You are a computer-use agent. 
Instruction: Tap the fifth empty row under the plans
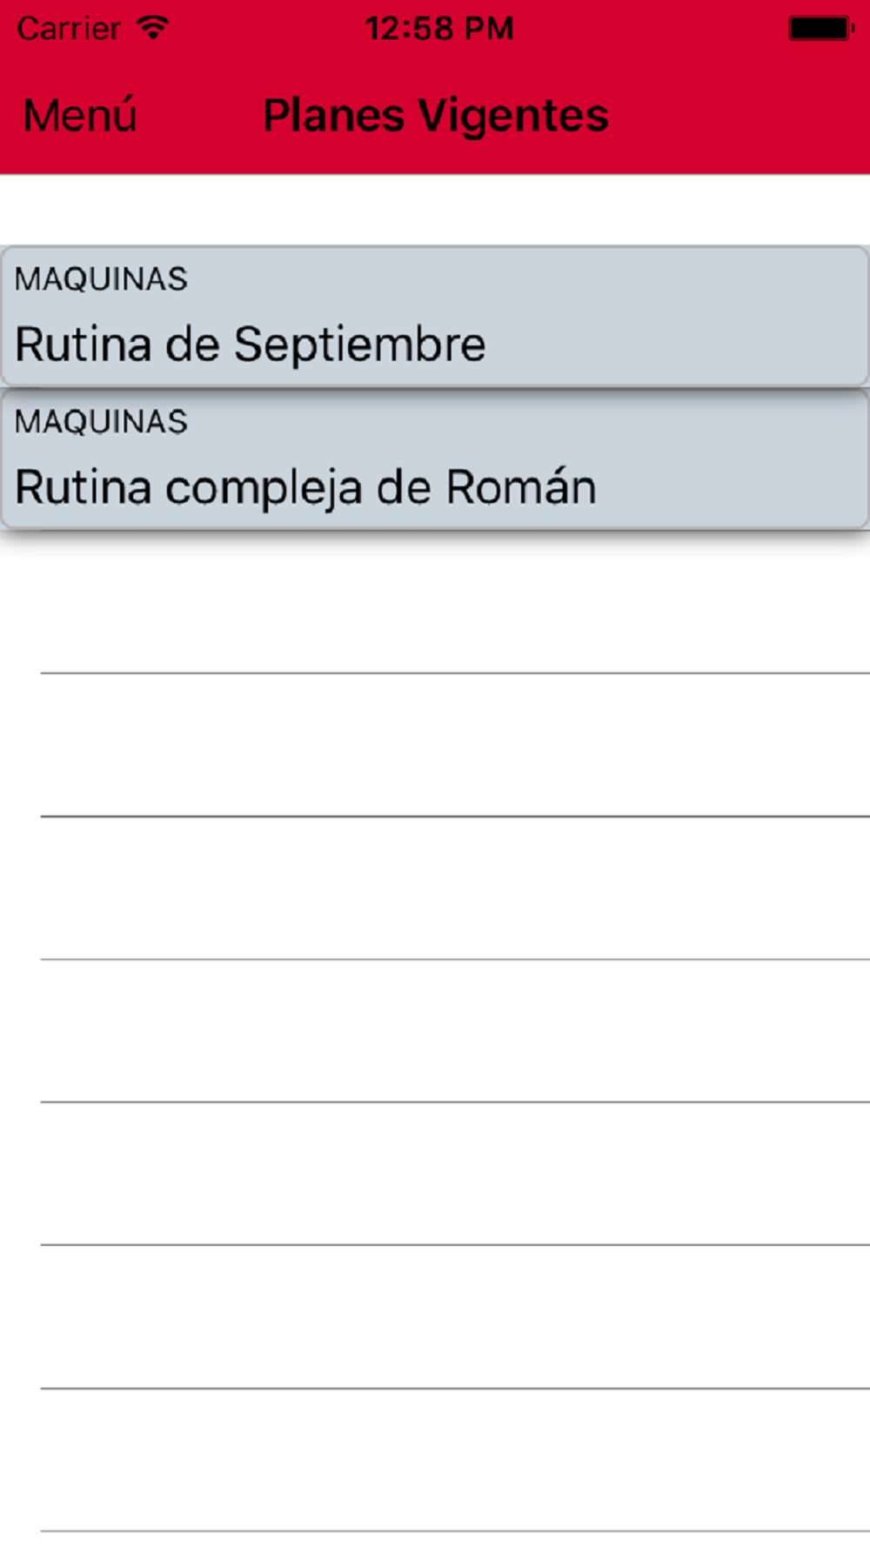tap(435, 1174)
